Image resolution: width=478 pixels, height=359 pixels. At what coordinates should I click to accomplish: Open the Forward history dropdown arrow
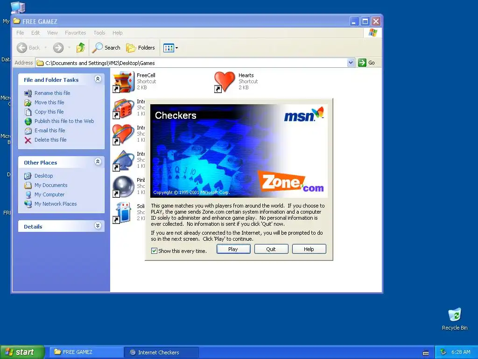point(69,48)
